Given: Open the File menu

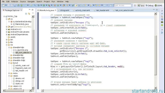Looking at the screenshot, I should click(x=3, y=2).
